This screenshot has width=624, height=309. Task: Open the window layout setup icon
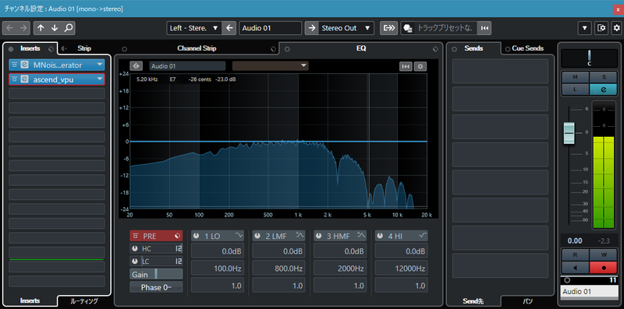tap(601, 28)
